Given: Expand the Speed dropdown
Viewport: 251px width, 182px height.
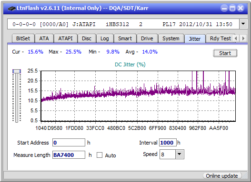Looking at the screenshot, I should (x=180, y=155).
